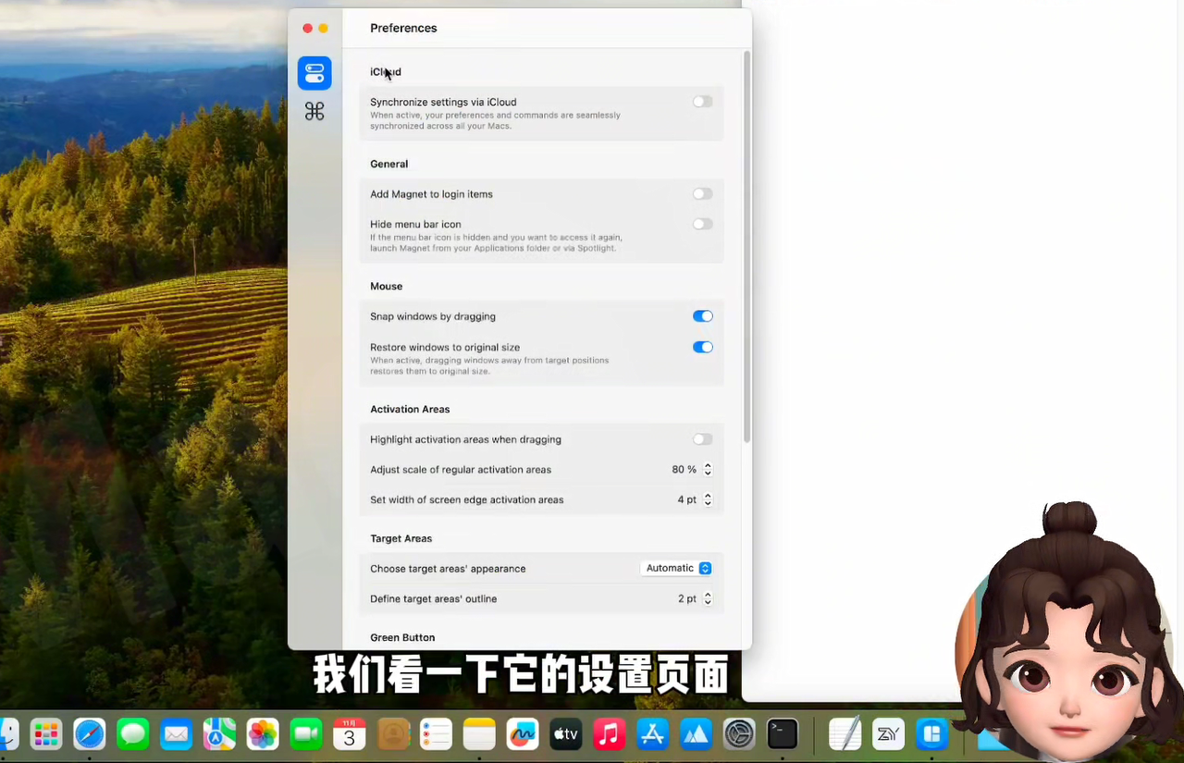Click the Preferences window title
1184x763 pixels.
click(x=403, y=28)
